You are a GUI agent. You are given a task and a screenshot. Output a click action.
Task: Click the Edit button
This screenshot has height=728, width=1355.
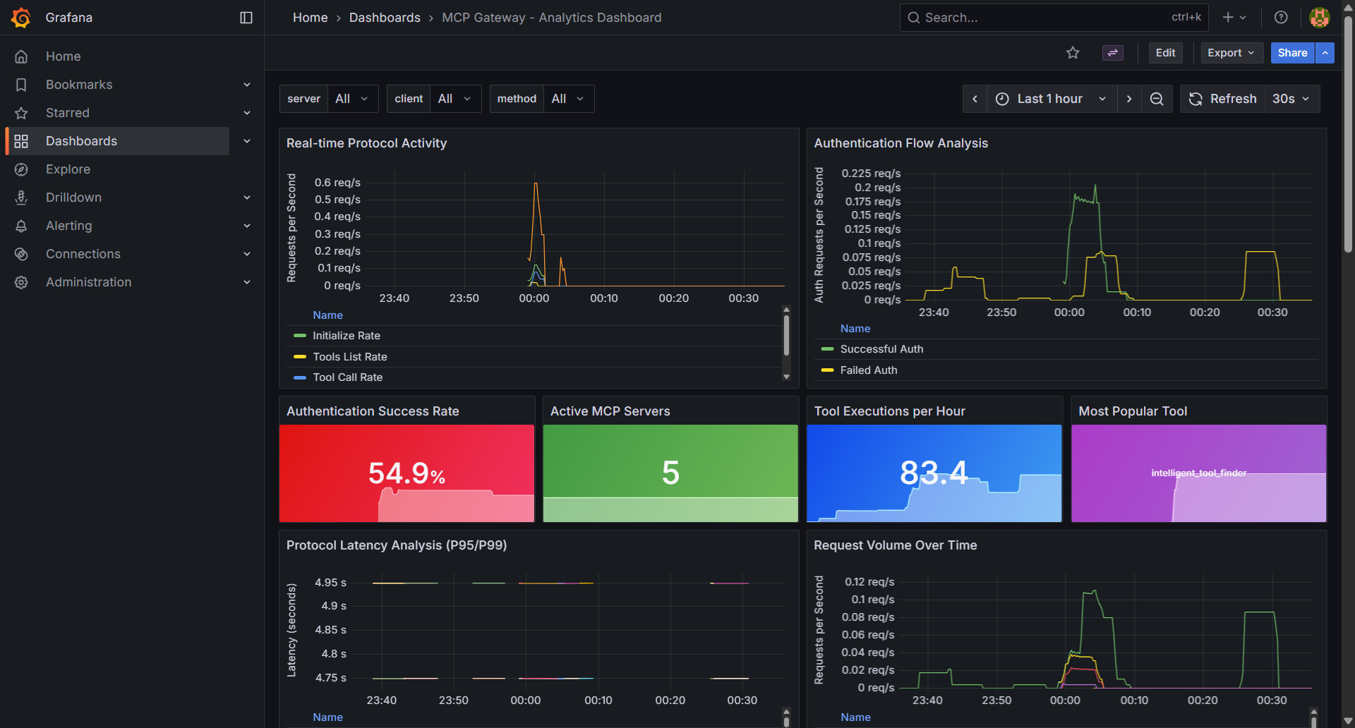tap(1165, 52)
